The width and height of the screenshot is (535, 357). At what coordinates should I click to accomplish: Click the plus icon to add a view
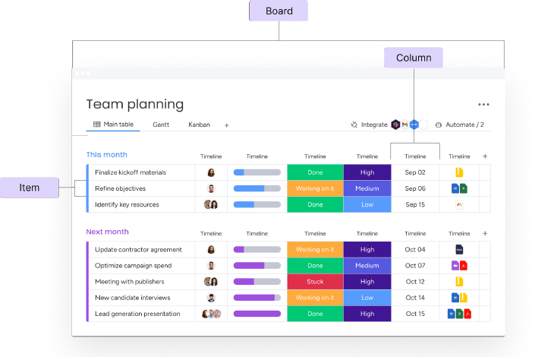point(226,125)
